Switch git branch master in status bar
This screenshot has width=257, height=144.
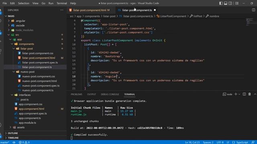point(4,142)
